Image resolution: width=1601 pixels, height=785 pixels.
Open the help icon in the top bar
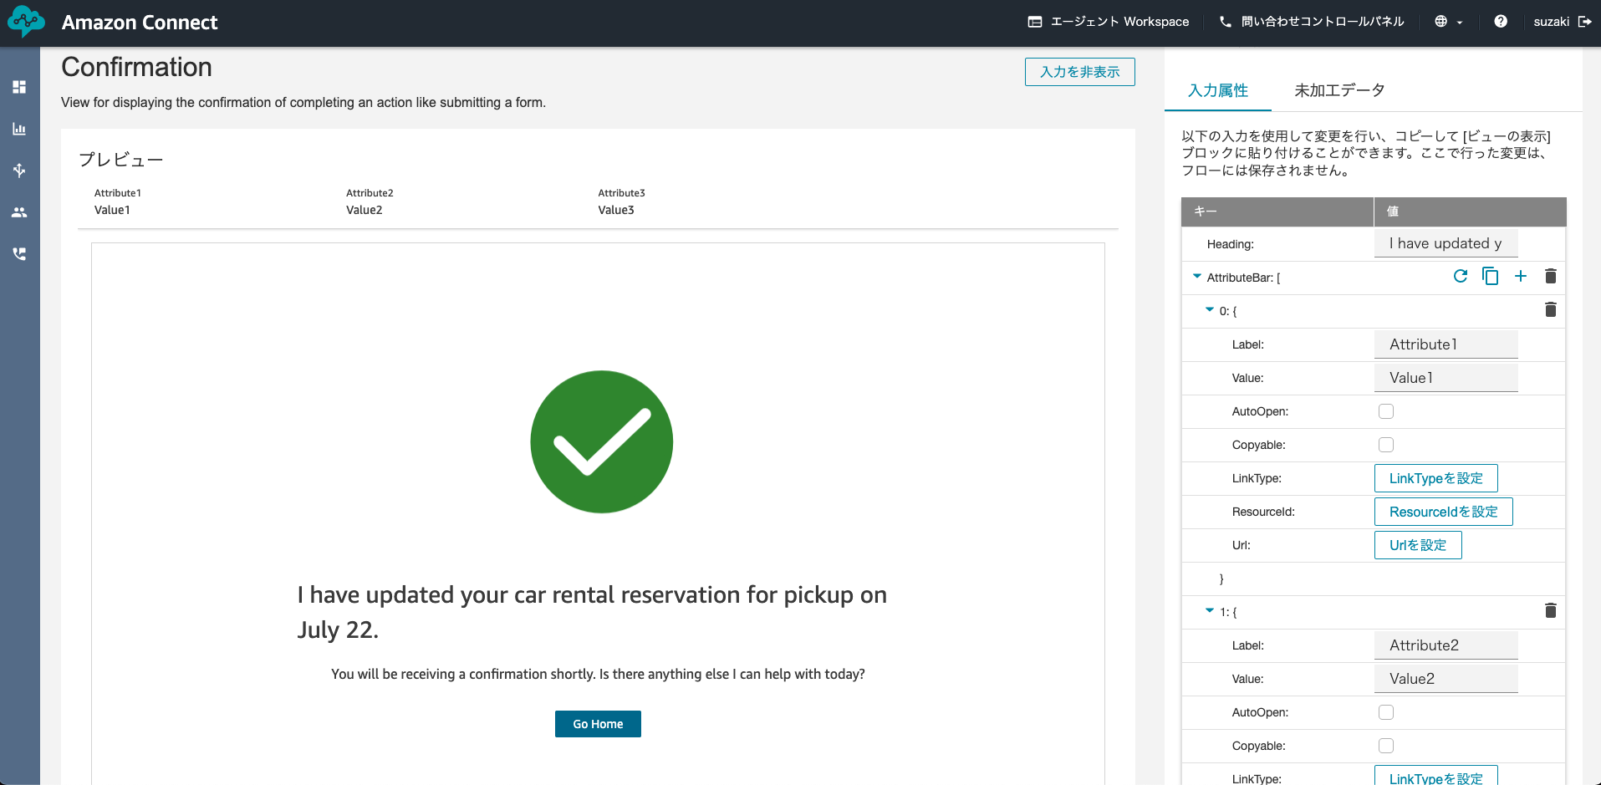click(1501, 22)
